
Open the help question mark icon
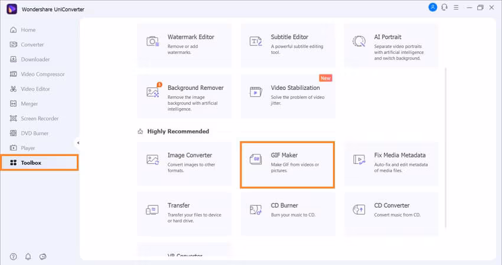click(13, 256)
